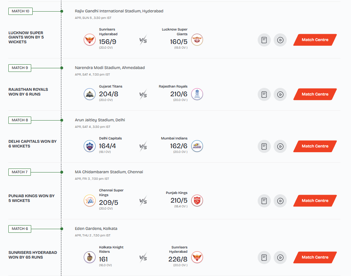Click the Match 6 timeline dot

click(x=62, y=229)
